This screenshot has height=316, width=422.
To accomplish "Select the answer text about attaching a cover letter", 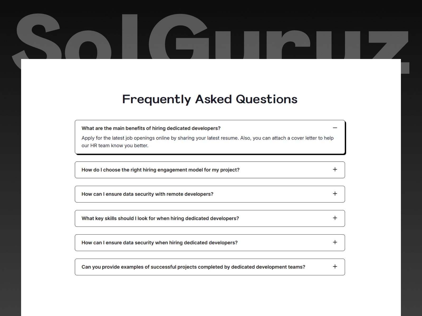I will 207,142.
